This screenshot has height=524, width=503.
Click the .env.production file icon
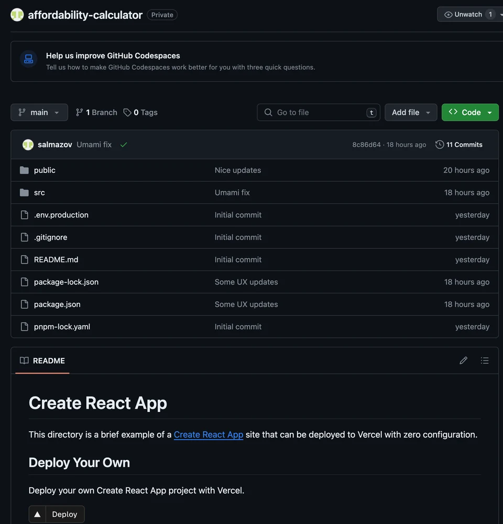tap(25, 215)
